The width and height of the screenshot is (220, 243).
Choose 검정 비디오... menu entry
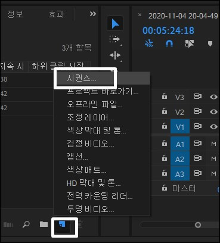tap(102, 144)
